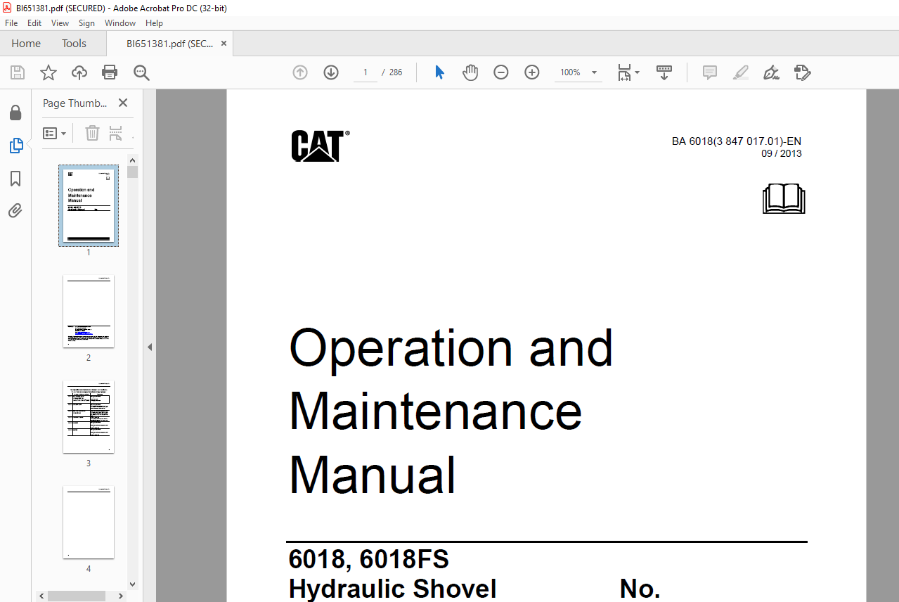
Task: Click the 'Hydraulic Shovel' heading text
Action: click(x=392, y=589)
